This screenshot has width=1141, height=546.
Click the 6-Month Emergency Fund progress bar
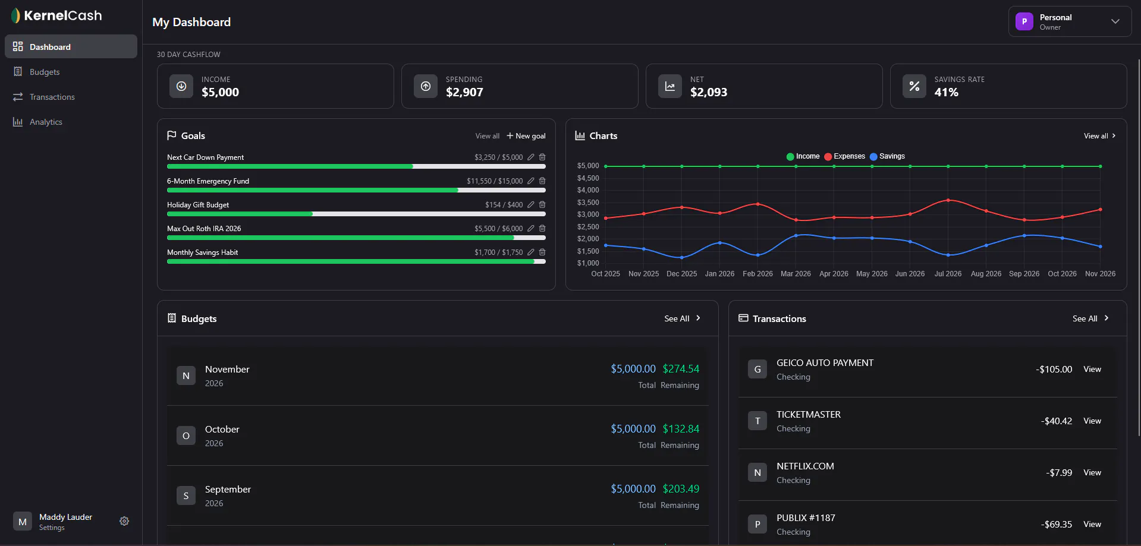point(356,190)
